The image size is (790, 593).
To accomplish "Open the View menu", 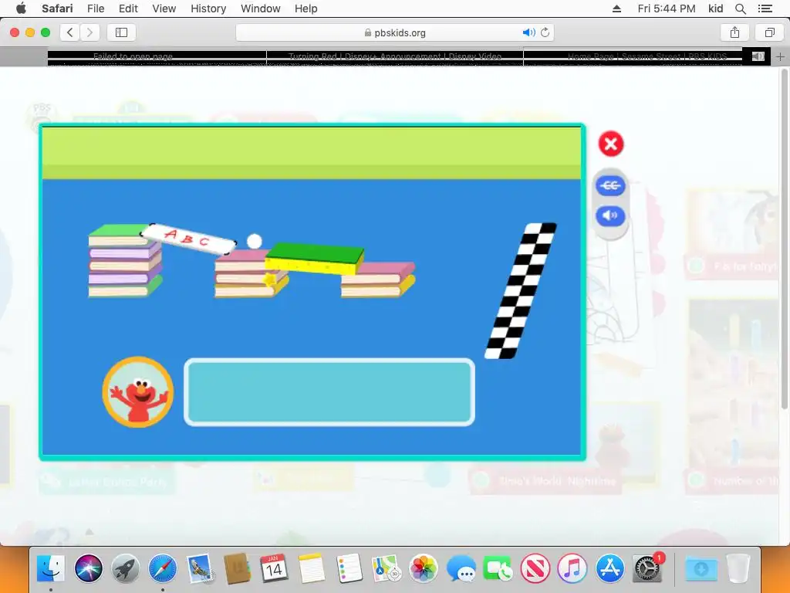I will (x=164, y=8).
